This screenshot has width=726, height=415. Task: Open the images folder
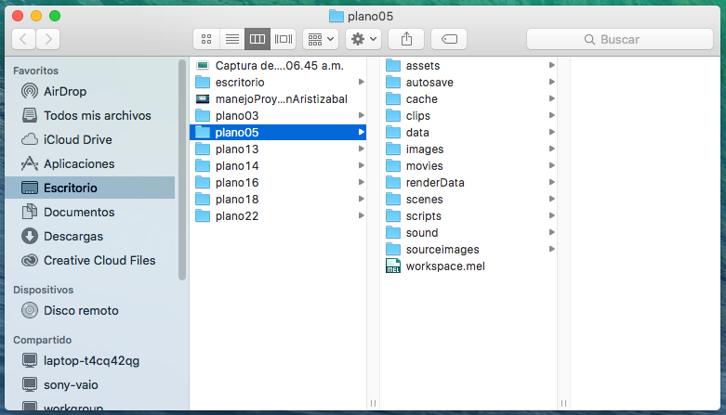coord(469,149)
